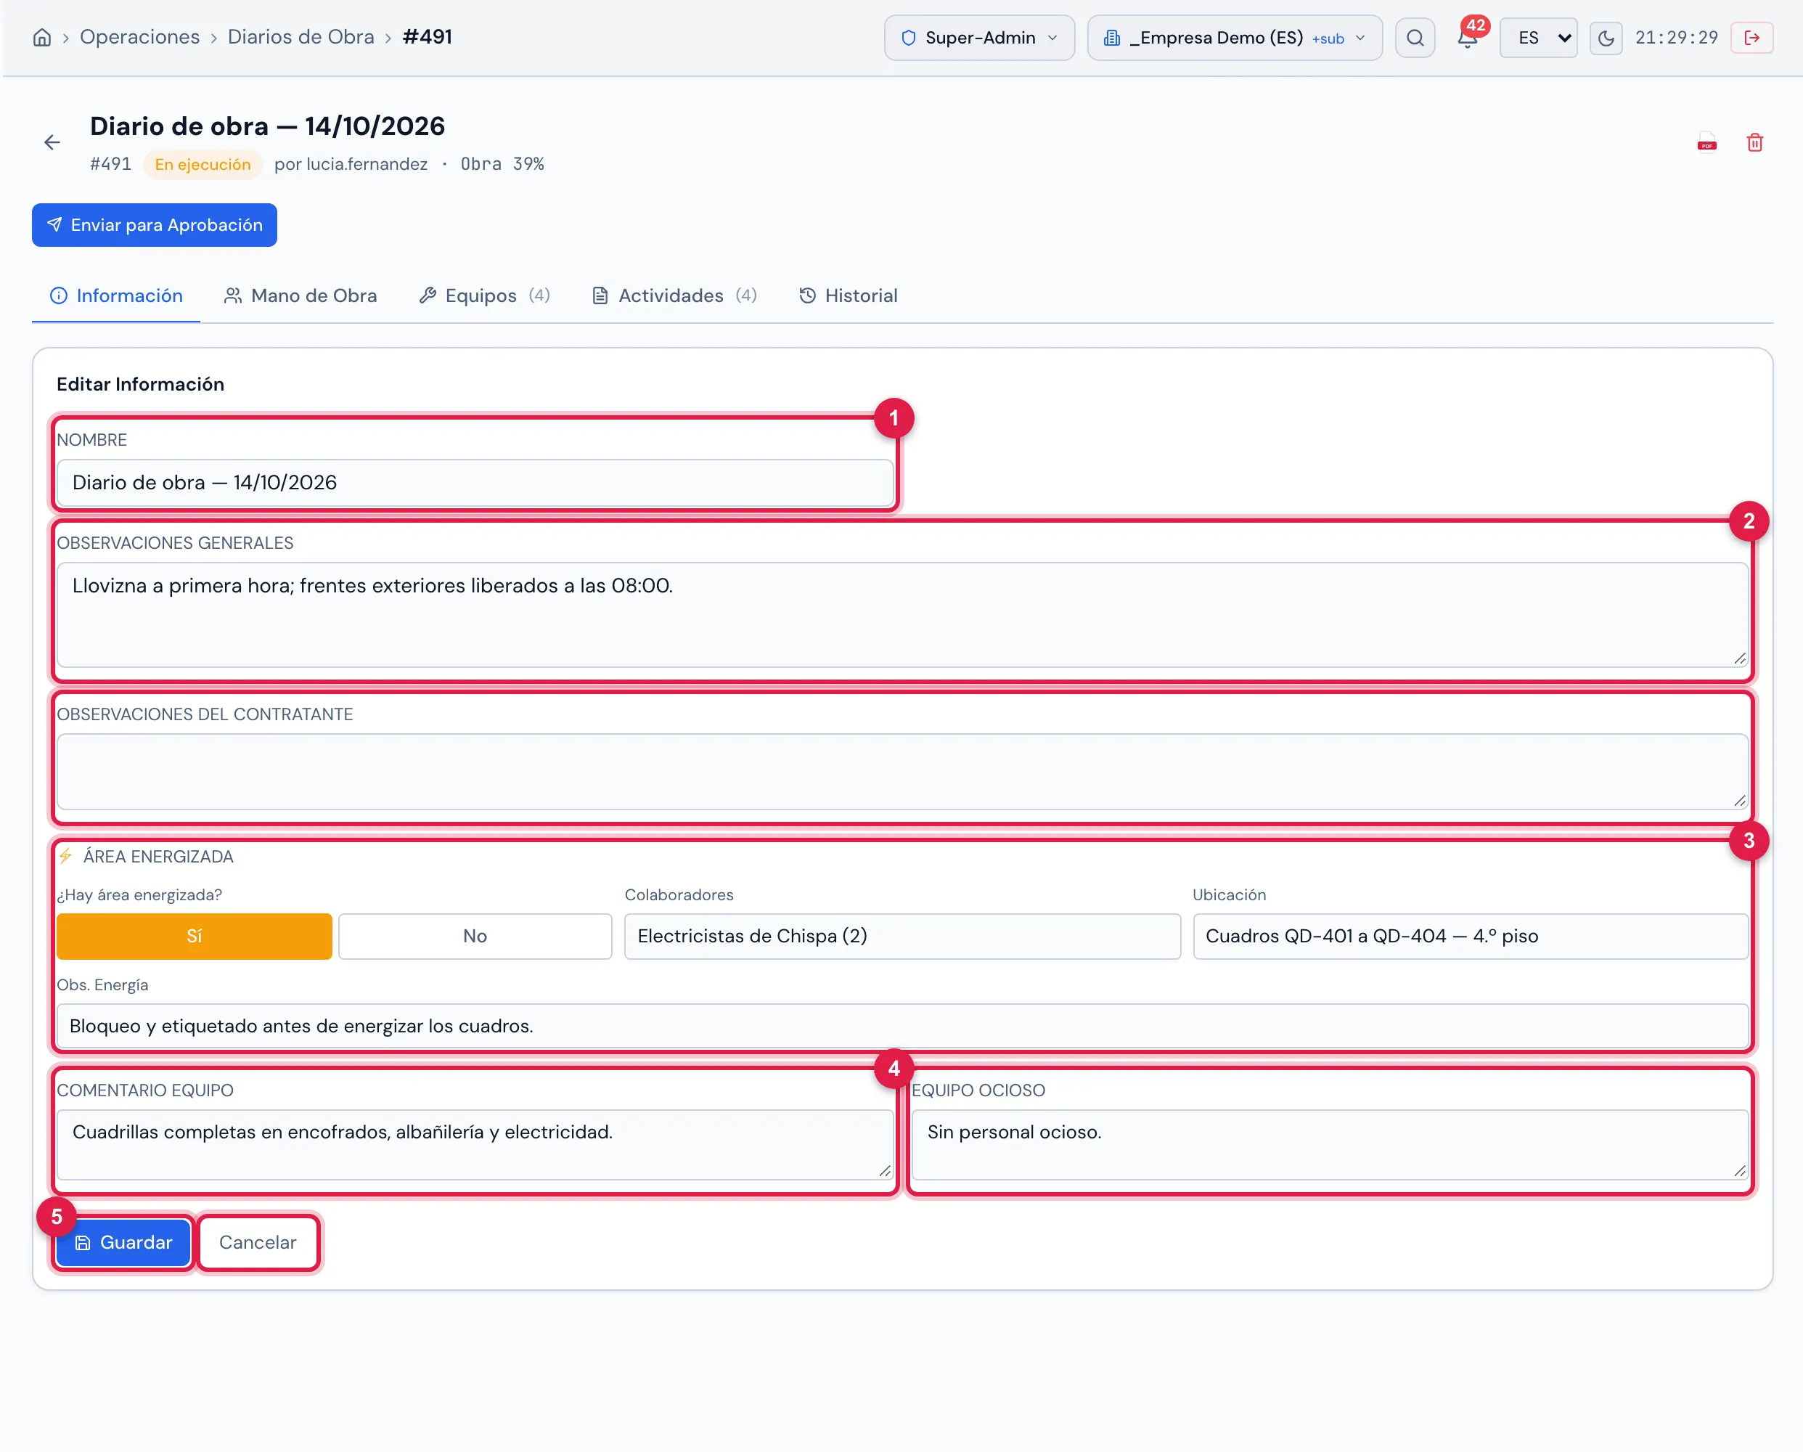Click the #491 breadcrumb text
Screen dimensions: 1803x1452
pos(427,37)
